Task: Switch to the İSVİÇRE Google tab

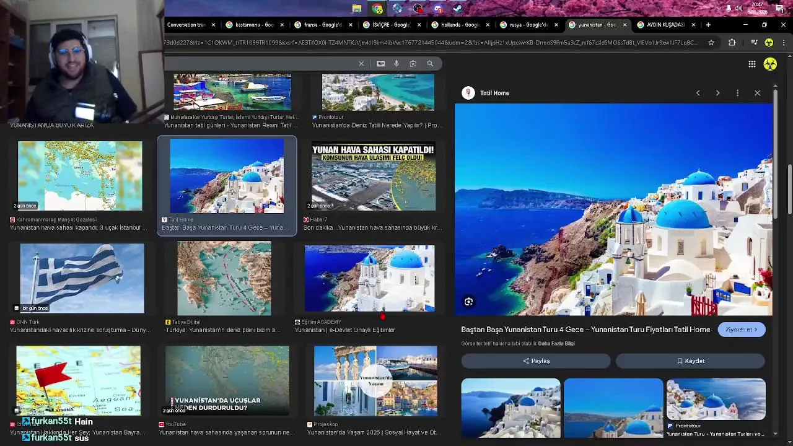Action: 392,25
